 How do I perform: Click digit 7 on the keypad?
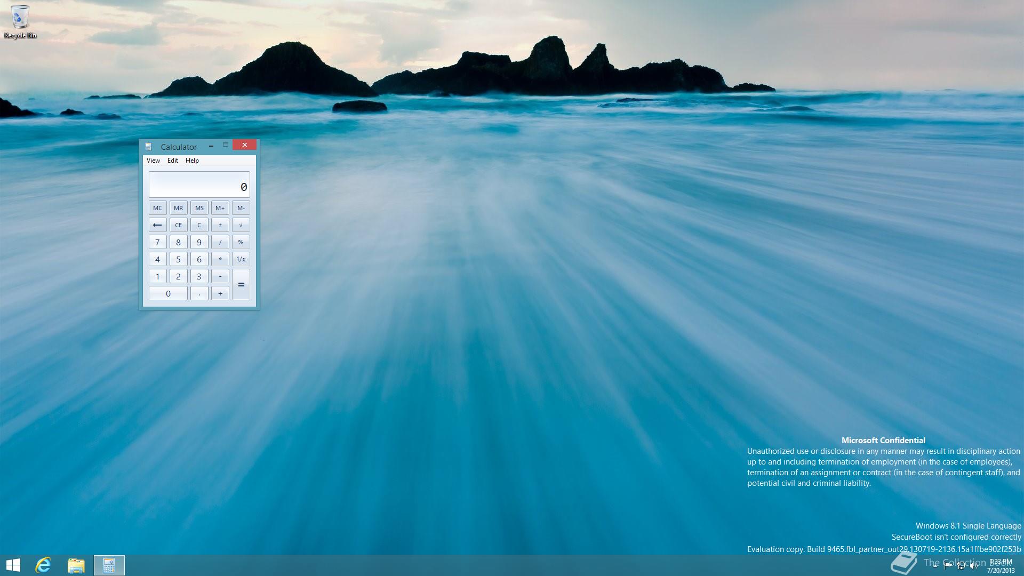point(157,242)
